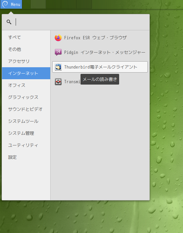This screenshot has height=233, width=183.
Task: Open the システム管理 category
Action: click(x=26, y=133)
